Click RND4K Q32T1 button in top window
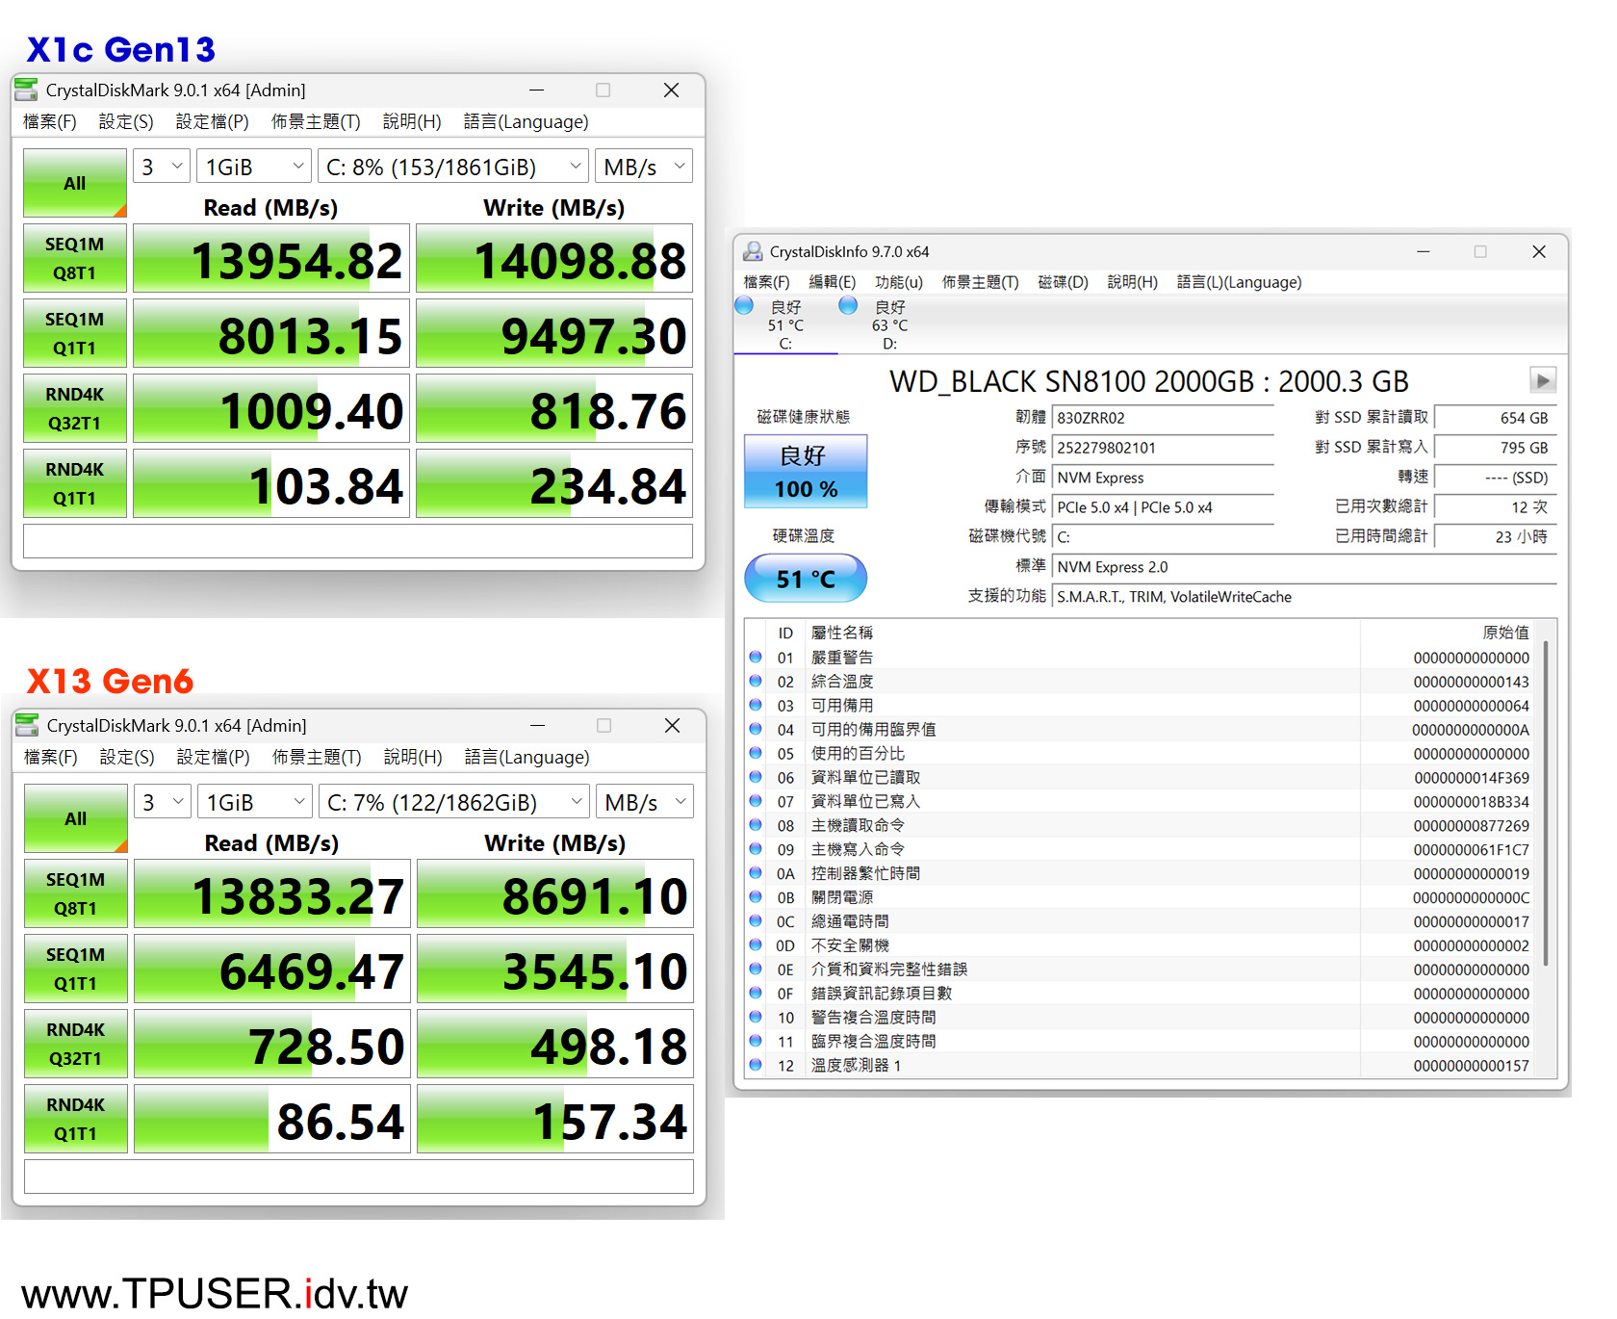The width and height of the screenshot is (1617, 1319). 75,408
